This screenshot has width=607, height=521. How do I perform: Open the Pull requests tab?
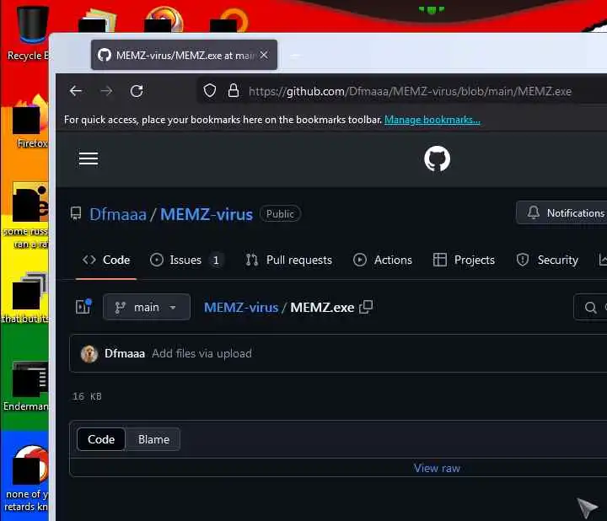(289, 260)
